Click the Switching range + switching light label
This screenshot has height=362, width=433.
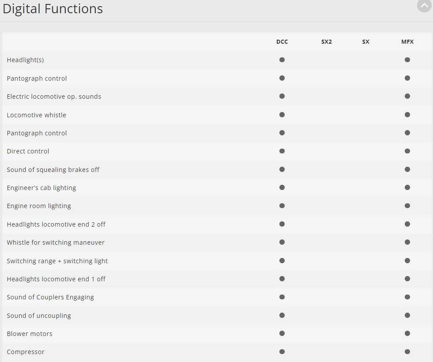[x=57, y=261]
